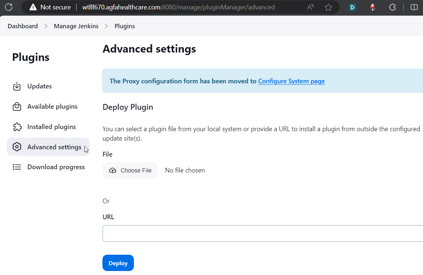Screen dimensions: 423x275
Task: Click the Updates download icon
Action: coord(17,86)
